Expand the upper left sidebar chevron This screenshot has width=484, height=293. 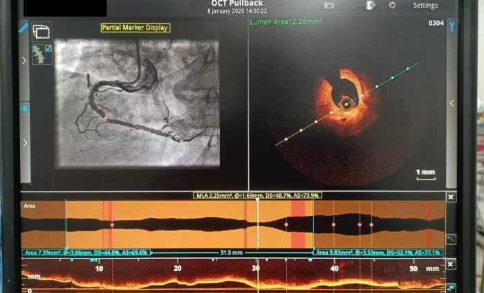pyautogui.click(x=25, y=61)
